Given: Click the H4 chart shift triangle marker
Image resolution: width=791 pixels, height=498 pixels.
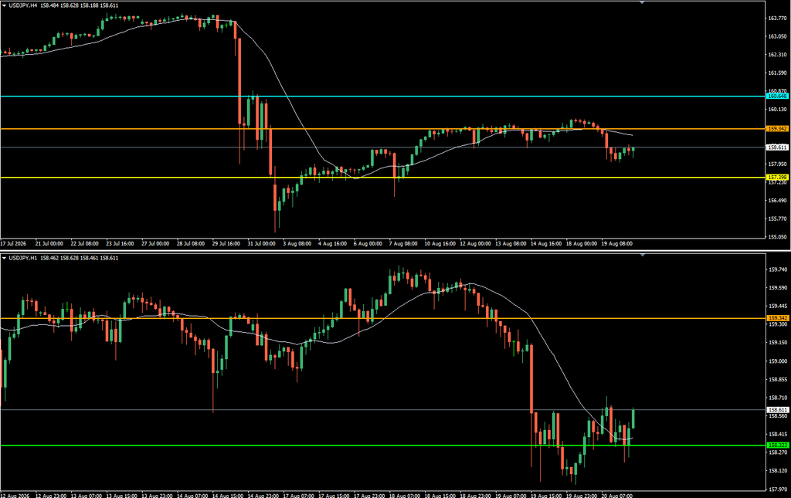Looking at the screenshot, I should click(642, 3).
